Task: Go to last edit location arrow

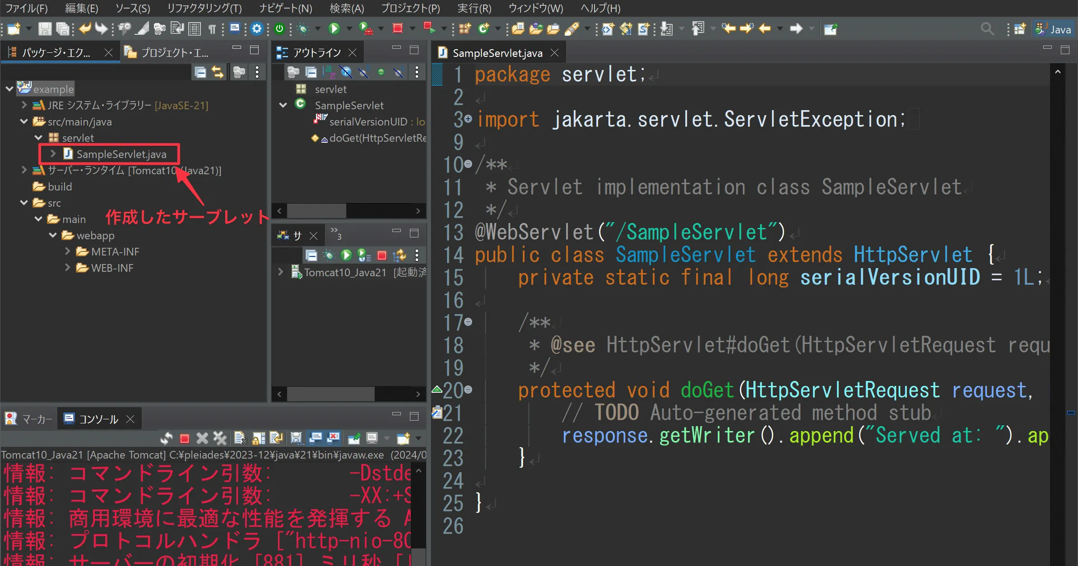Action: [x=728, y=29]
